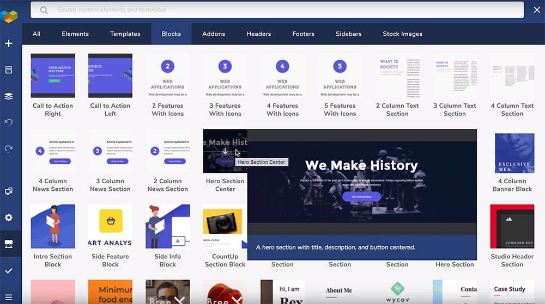This screenshot has height=304, width=545.
Task: Choose Side Info Block thumbnail
Action: coord(167,226)
